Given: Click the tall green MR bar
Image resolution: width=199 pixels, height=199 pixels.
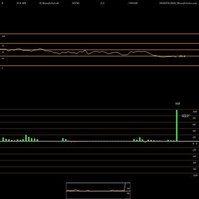Looking at the screenshot, I should click(177, 125).
